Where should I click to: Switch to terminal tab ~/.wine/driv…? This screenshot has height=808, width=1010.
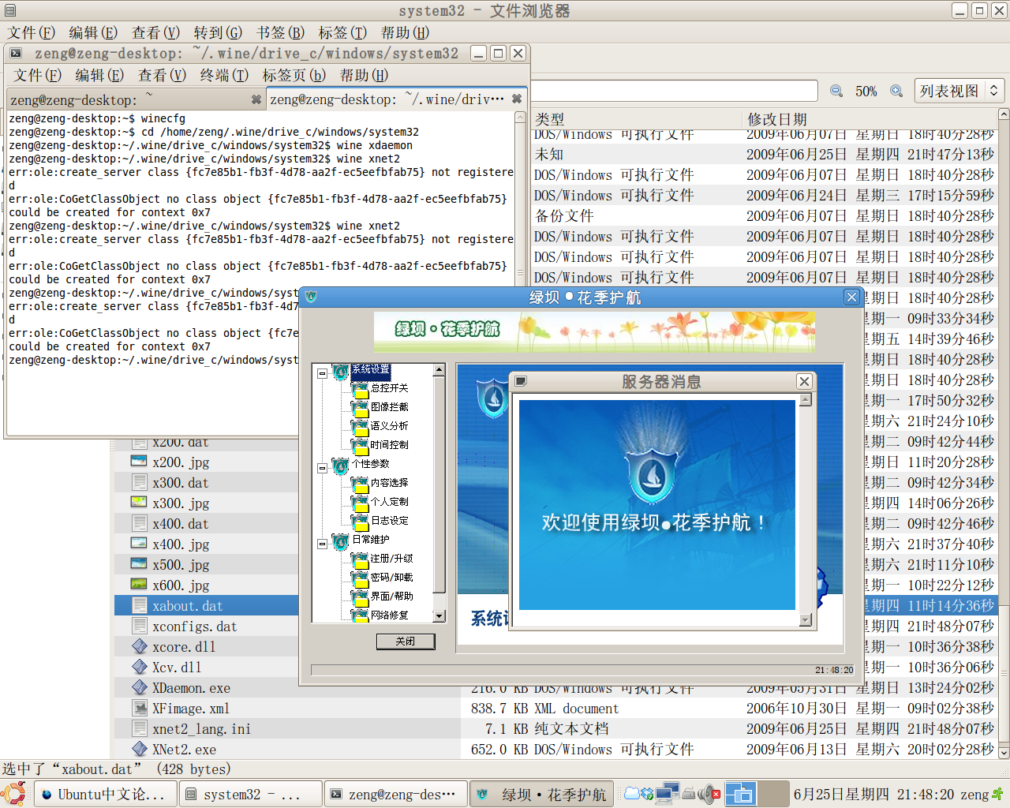tap(396, 99)
